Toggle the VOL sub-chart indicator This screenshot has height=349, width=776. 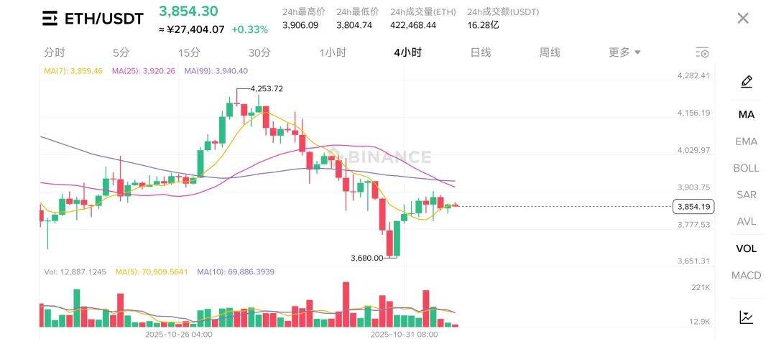pos(746,248)
